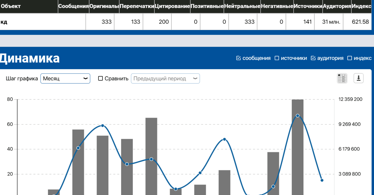Viewport: 374px width, 195px height.
Task: Sort by the Перепечатки column header
Action: pos(137,6)
